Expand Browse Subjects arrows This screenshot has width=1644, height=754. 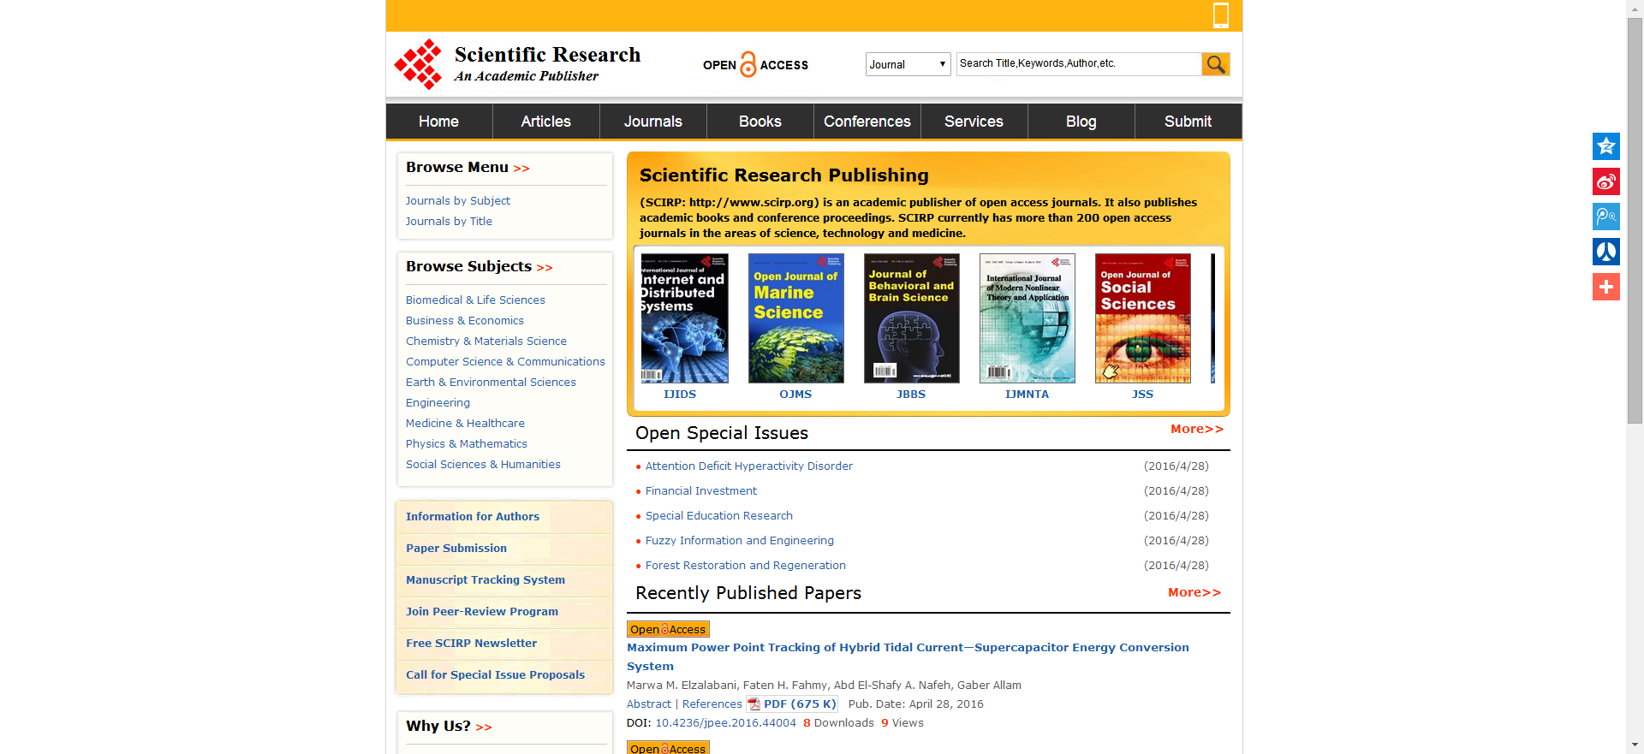545,268
